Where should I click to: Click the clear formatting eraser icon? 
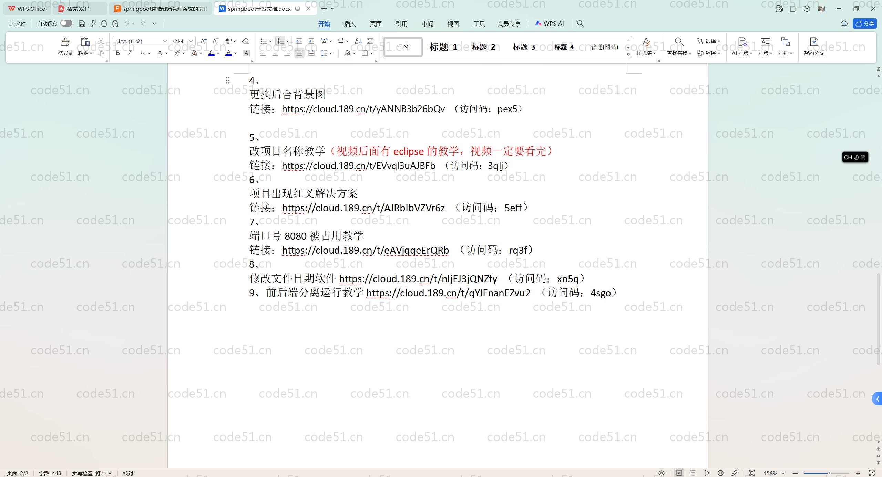coord(245,41)
